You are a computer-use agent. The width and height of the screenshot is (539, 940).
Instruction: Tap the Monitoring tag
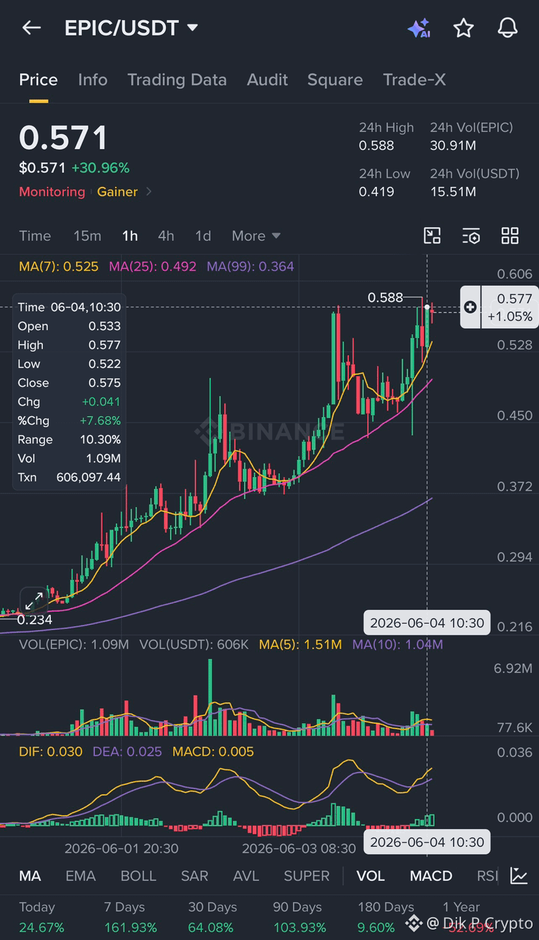coord(52,191)
